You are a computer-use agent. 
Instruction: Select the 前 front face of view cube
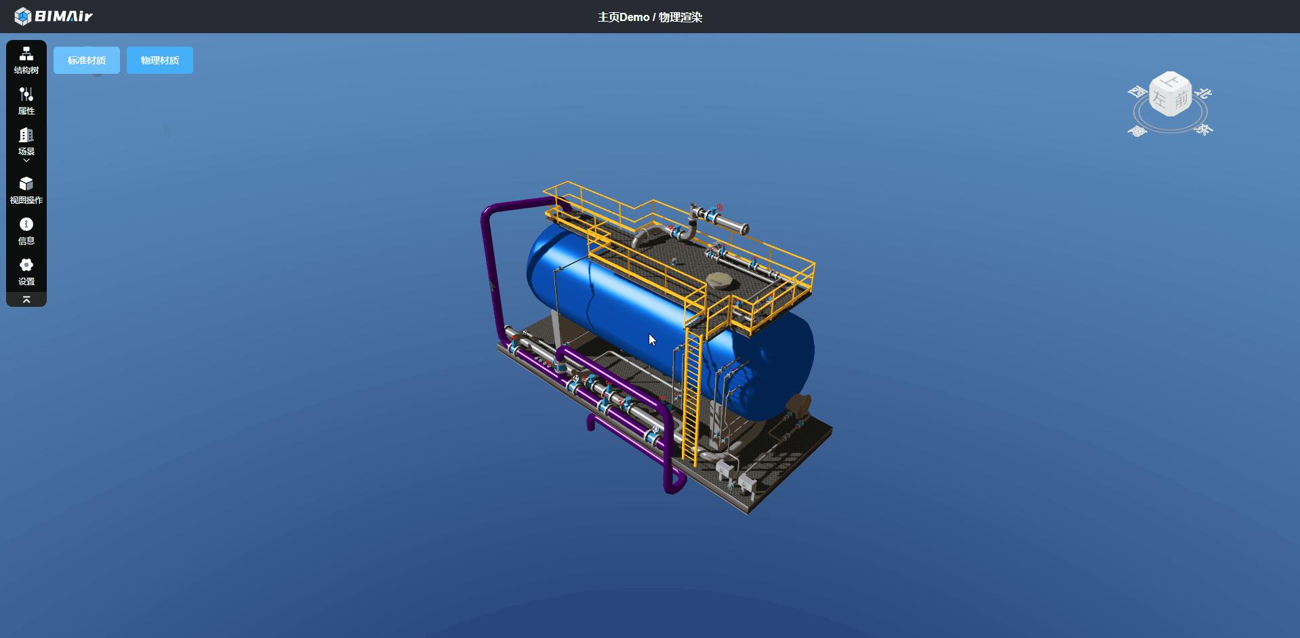tap(1181, 101)
